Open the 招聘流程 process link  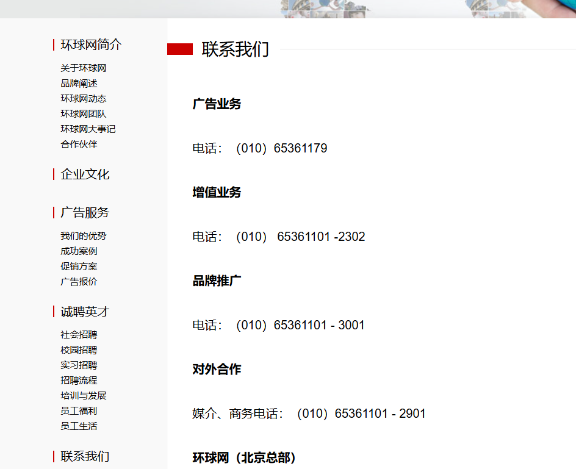[x=78, y=380]
